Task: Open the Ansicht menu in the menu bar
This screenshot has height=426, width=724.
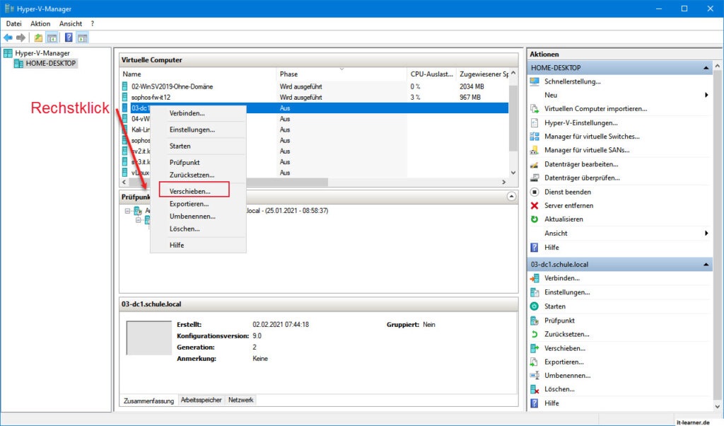Action: tap(71, 23)
